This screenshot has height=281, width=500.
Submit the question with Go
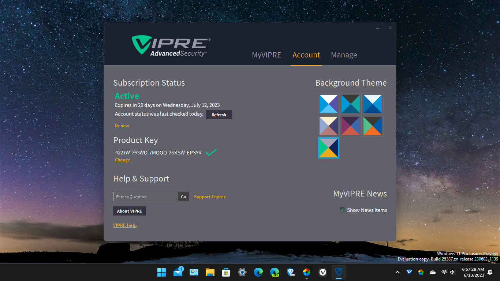coord(183,196)
